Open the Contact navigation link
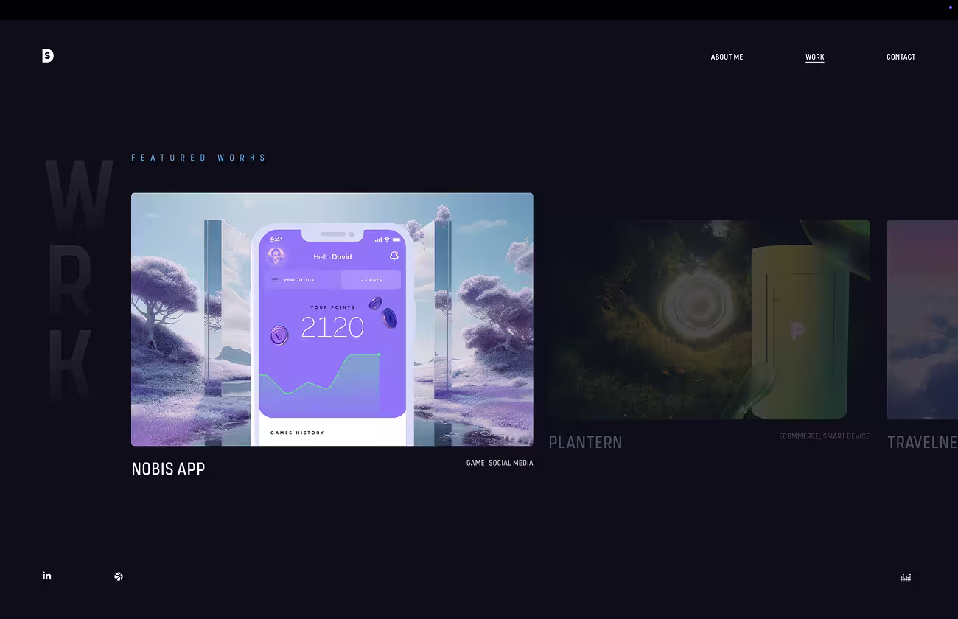The image size is (958, 619). coord(901,57)
